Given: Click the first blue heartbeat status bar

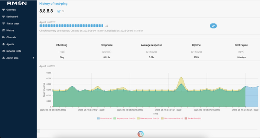Looking at the screenshot, I should [x=40, y=26].
